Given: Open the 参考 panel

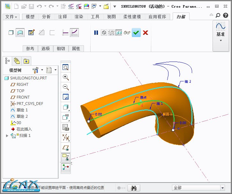Looking at the screenshot, I should [30, 48].
